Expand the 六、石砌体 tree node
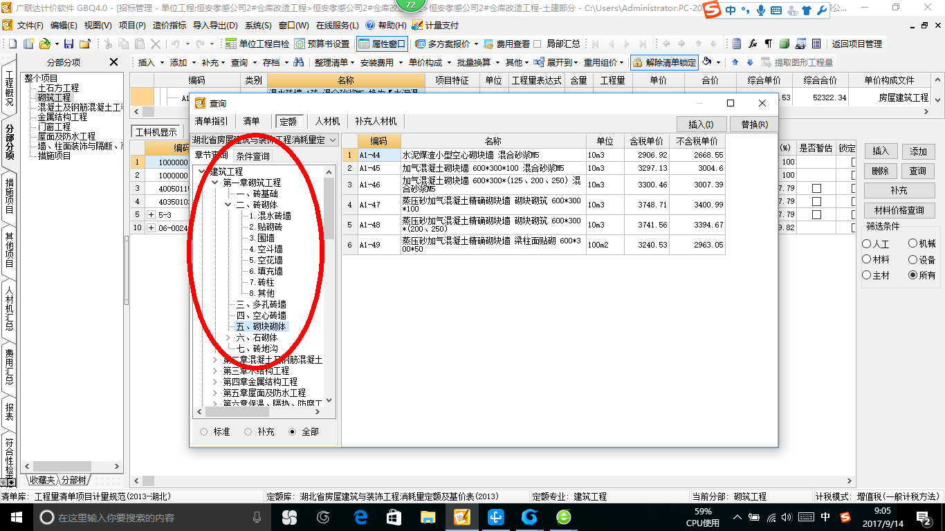The image size is (945, 531). (228, 337)
